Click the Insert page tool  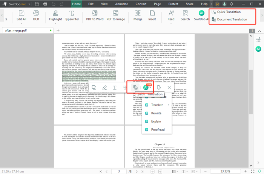pyautogui.click(x=152, y=15)
